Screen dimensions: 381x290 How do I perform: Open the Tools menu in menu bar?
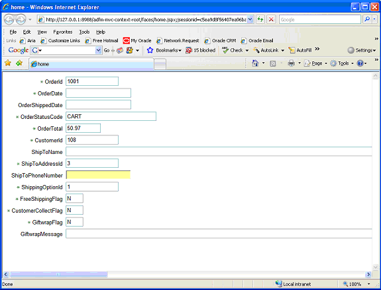[84, 32]
